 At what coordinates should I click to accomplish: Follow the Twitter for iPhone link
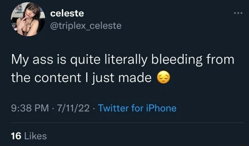[x=137, y=108]
